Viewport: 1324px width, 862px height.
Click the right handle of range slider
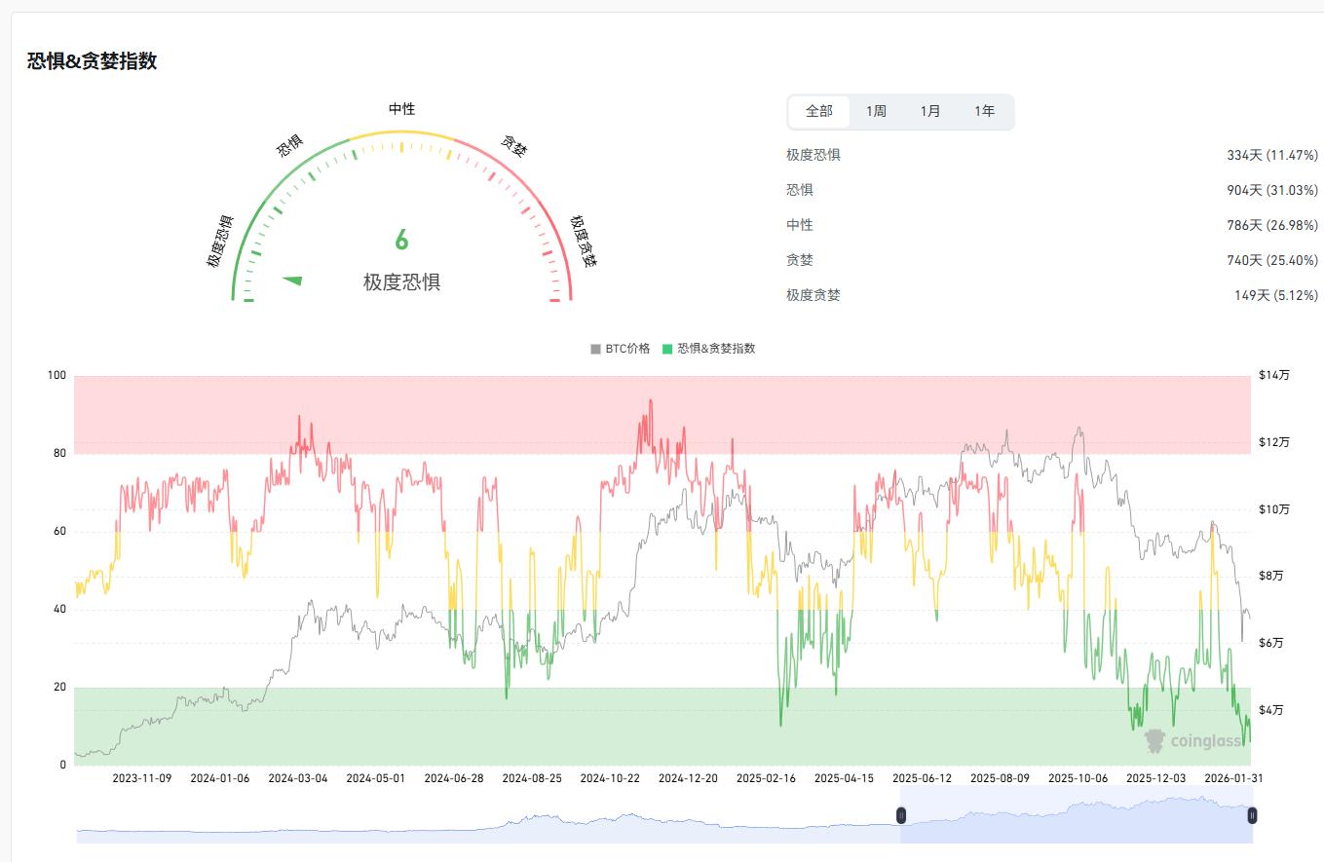click(x=1252, y=815)
